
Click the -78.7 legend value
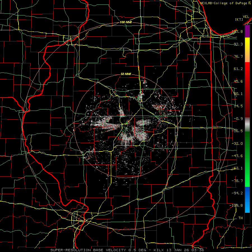click(x=237, y=181)
